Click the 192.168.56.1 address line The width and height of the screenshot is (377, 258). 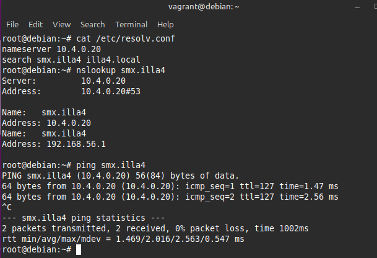pos(54,144)
